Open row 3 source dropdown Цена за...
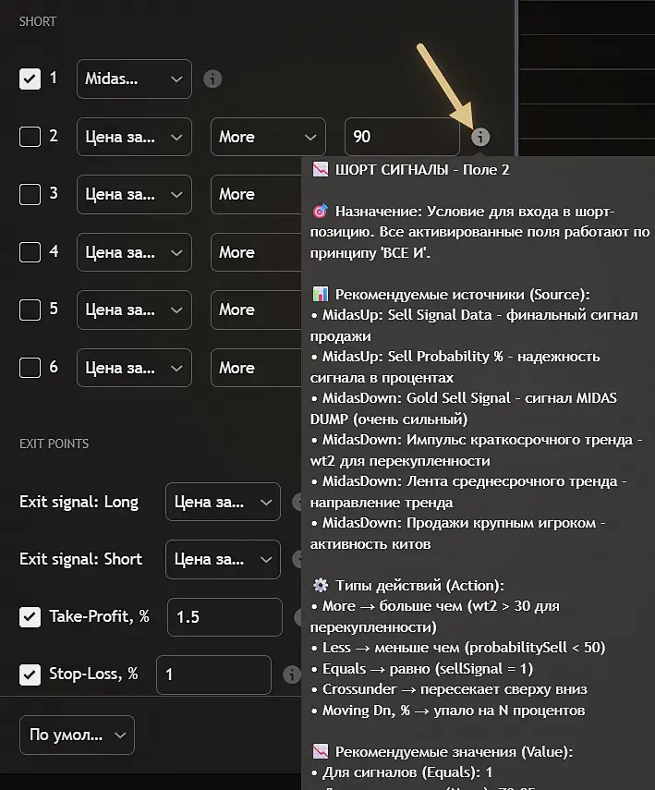 134,194
